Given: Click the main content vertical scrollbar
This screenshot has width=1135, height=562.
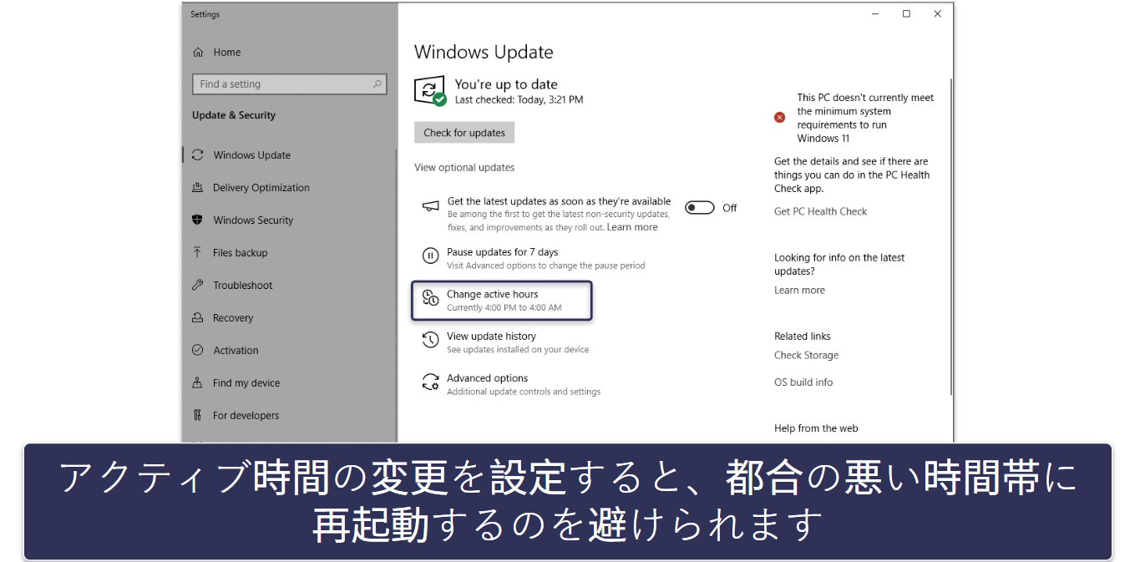Looking at the screenshot, I should point(950,235).
